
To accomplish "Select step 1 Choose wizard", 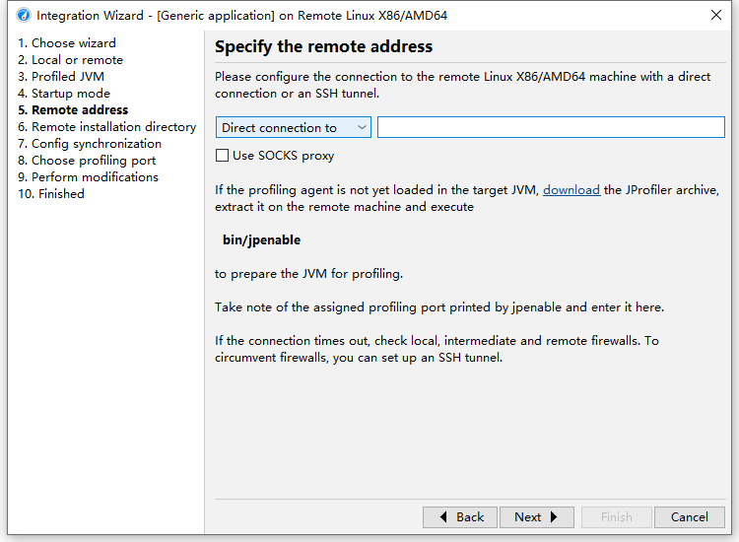I will point(67,43).
